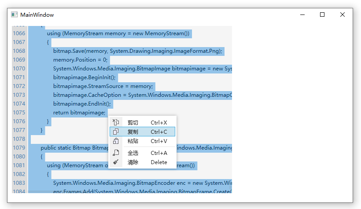
Task: Click line number 1083
Action: tap(19, 183)
